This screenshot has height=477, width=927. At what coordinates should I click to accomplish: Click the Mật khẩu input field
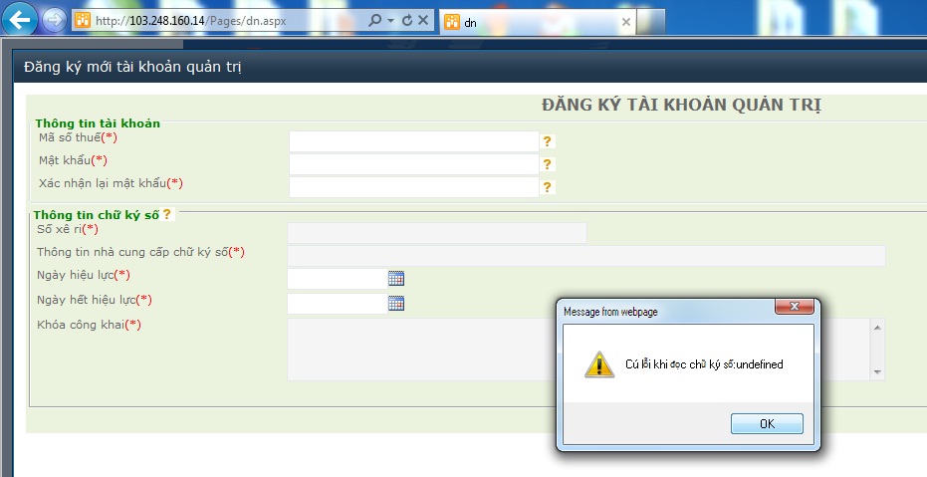413,164
